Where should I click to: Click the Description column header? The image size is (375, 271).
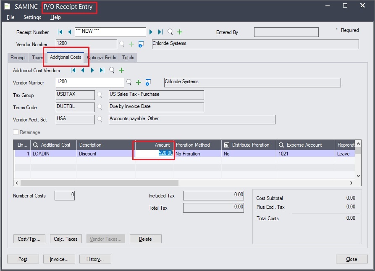click(x=106, y=145)
